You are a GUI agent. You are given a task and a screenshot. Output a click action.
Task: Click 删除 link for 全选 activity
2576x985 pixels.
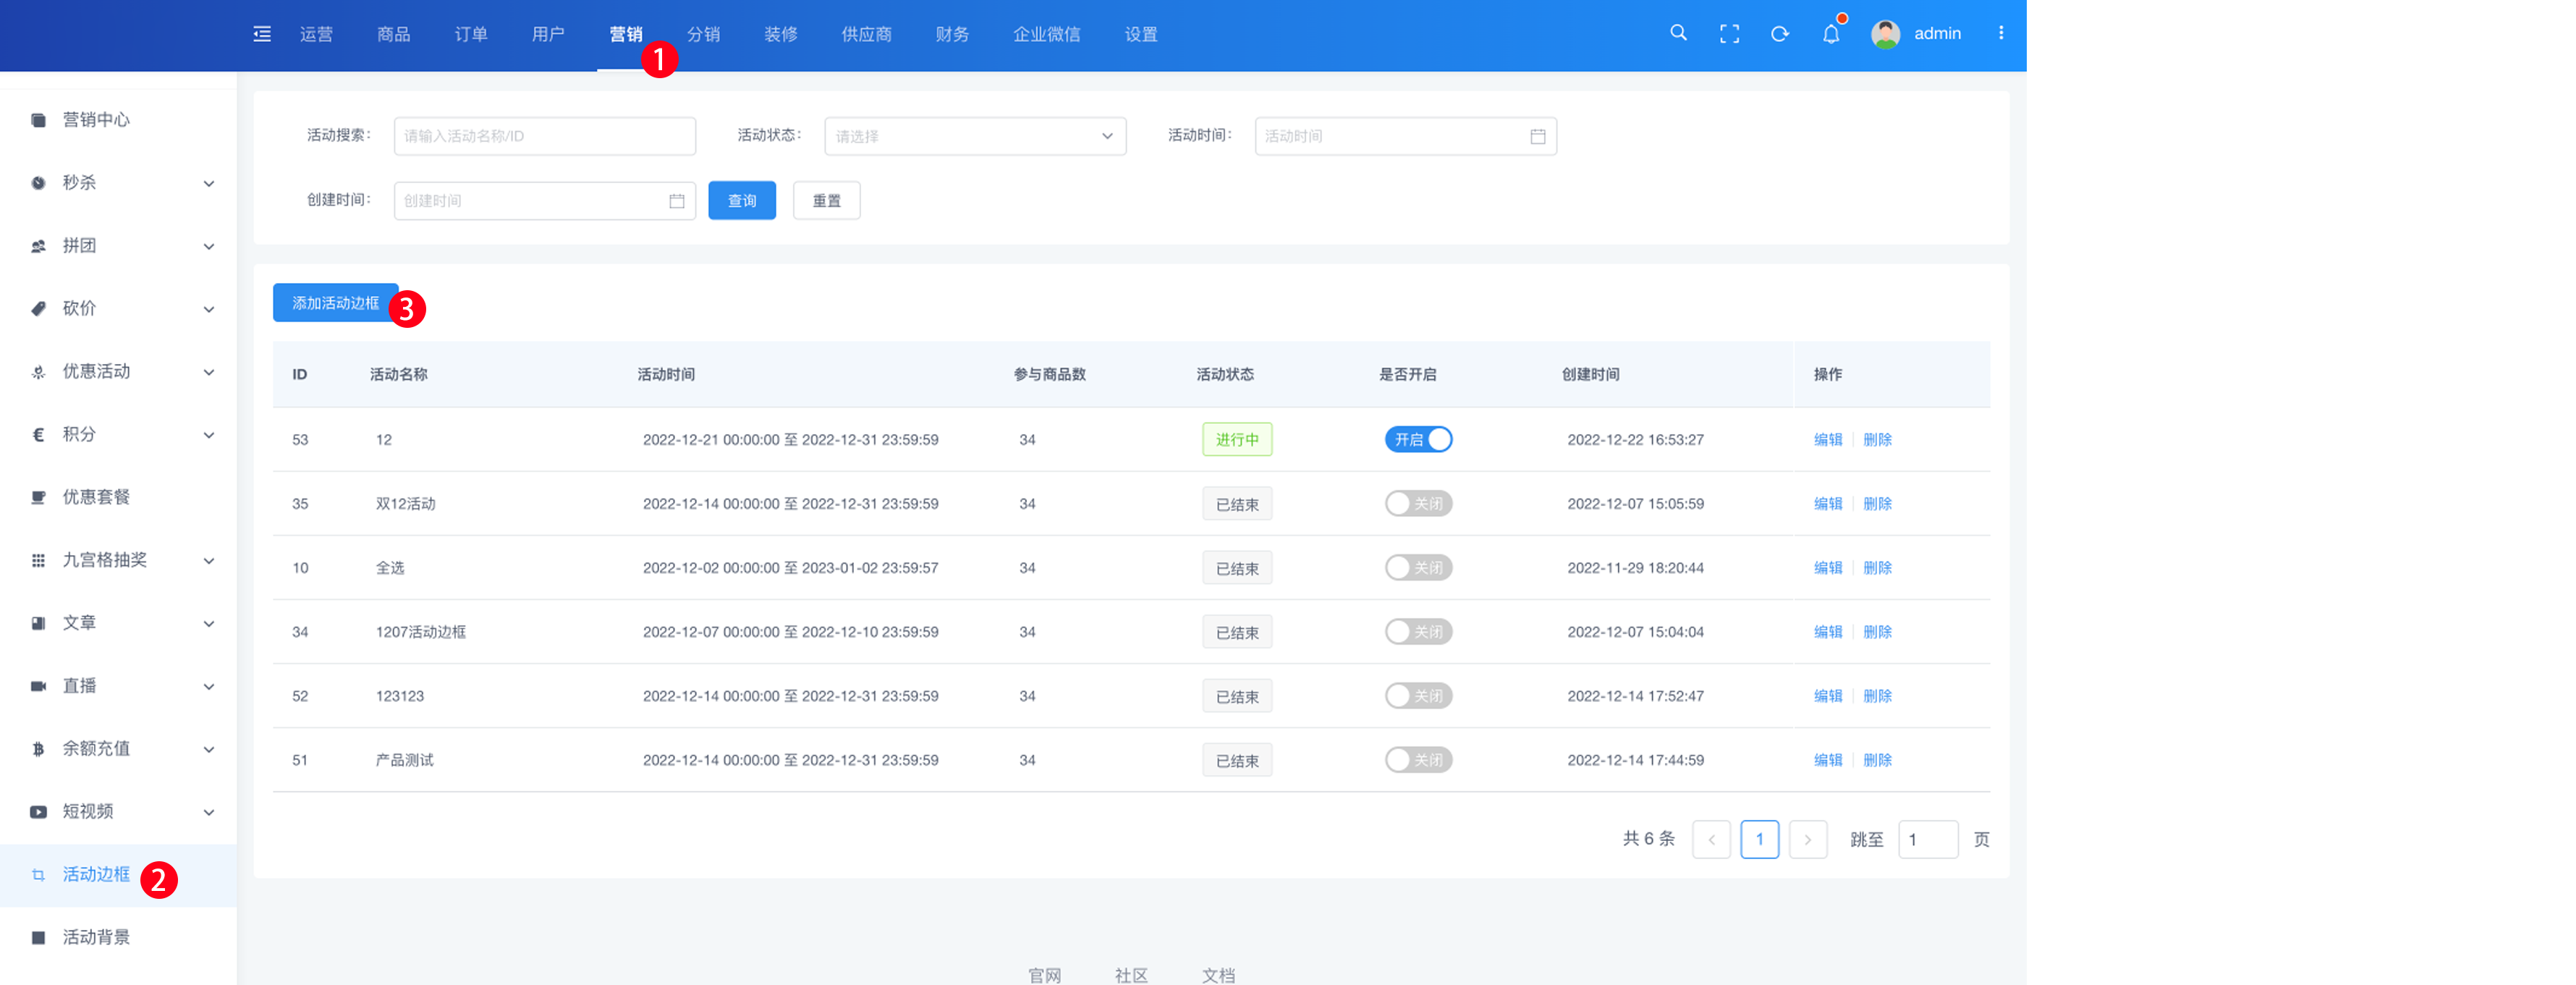tap(1877, 568)
